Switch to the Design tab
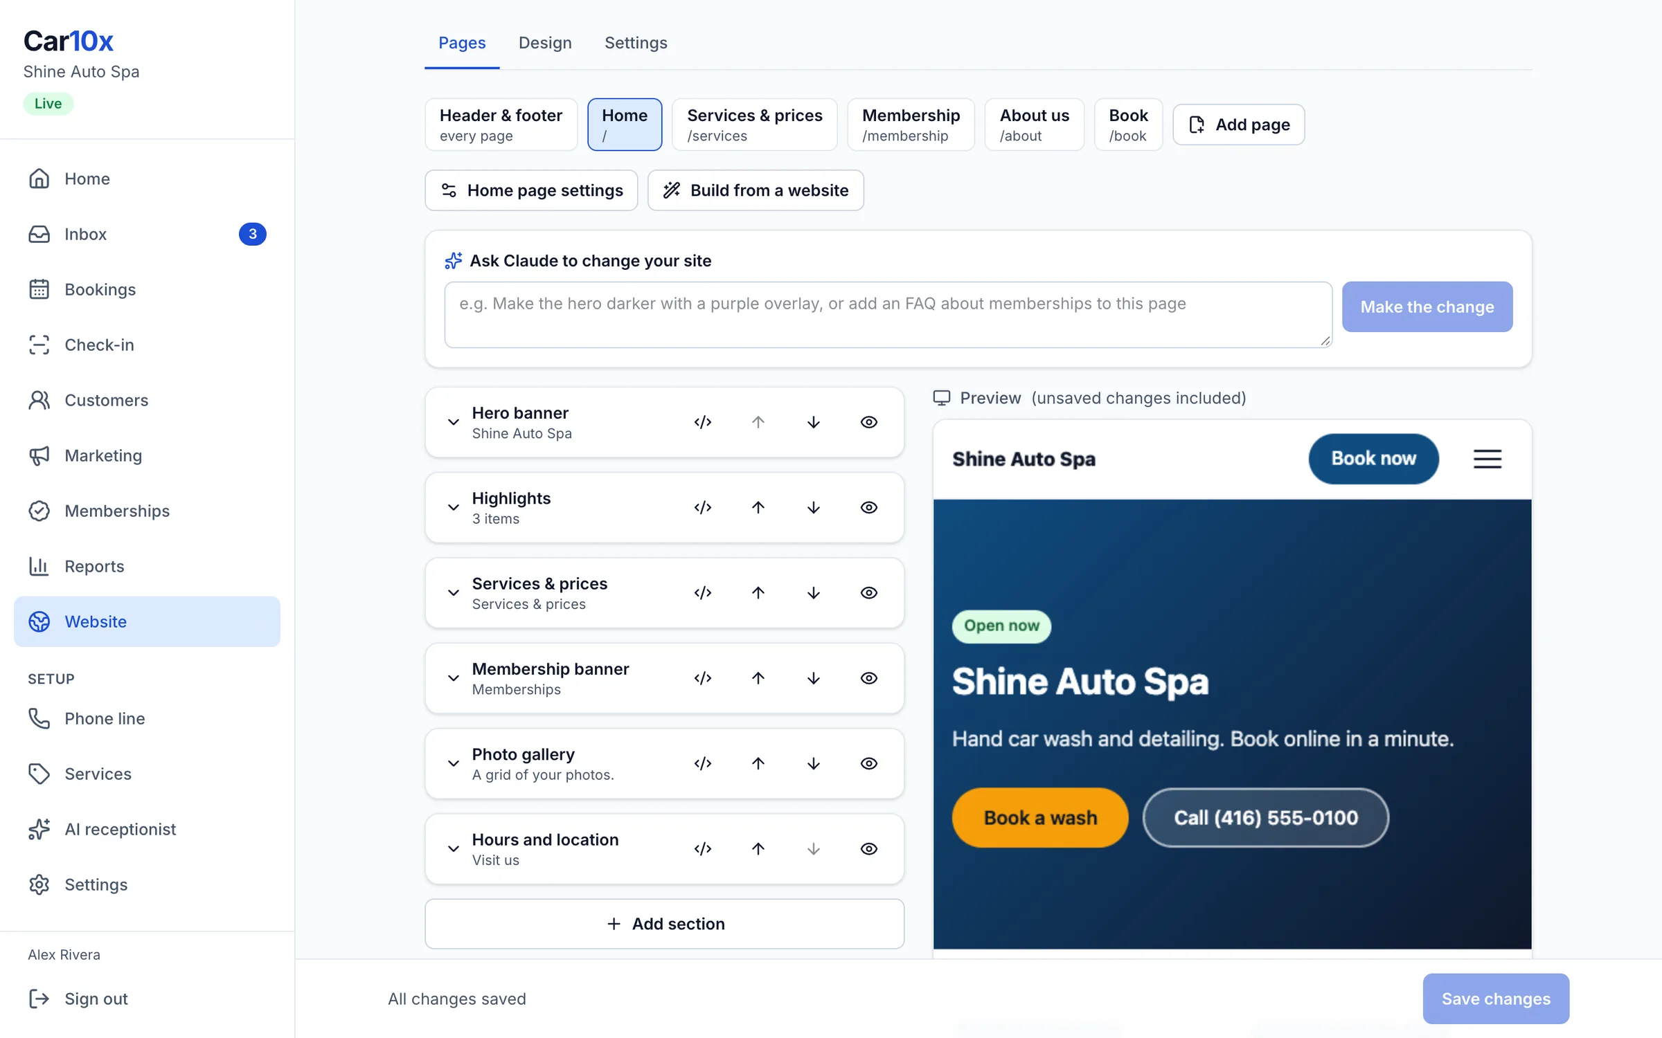 click(x=545, y=43)
